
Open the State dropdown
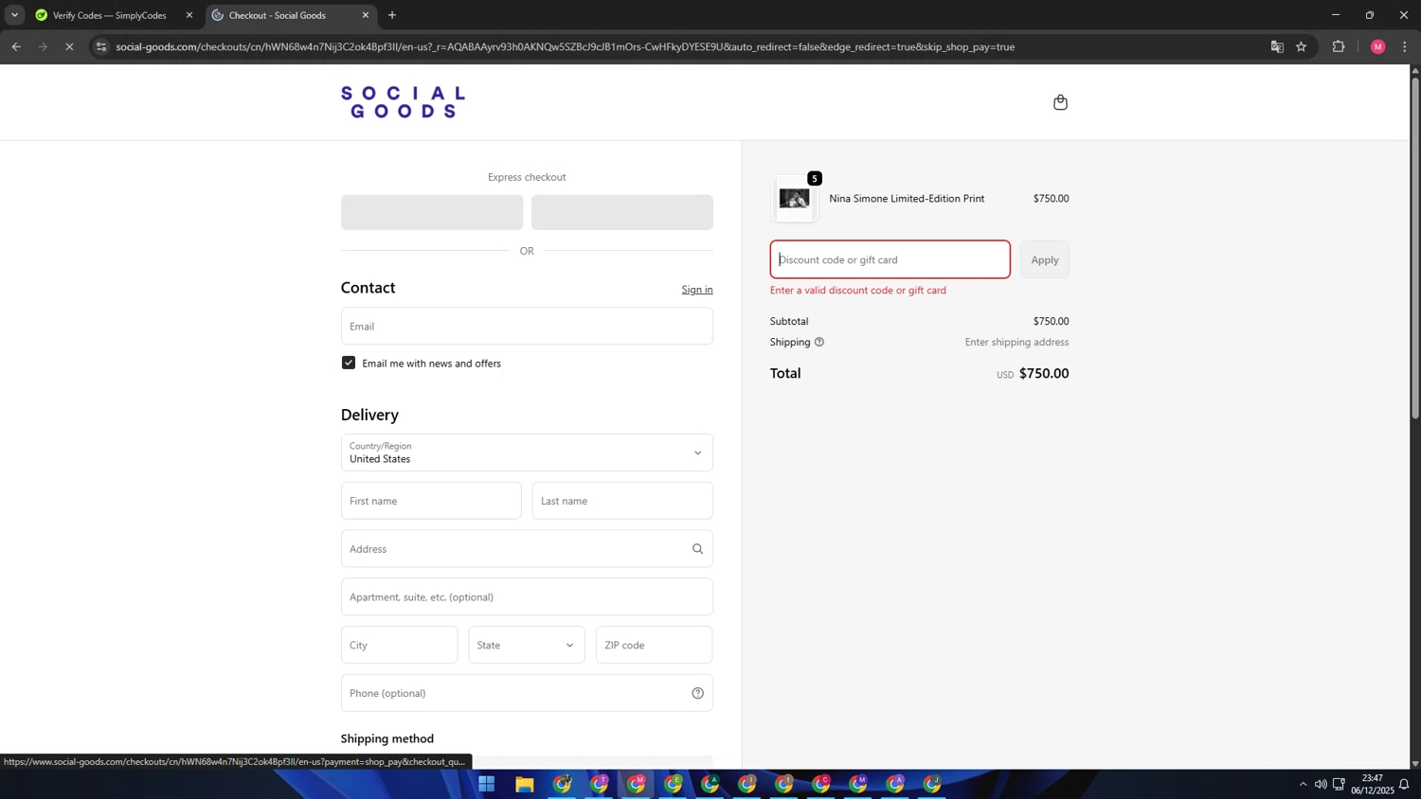[527, 645]
